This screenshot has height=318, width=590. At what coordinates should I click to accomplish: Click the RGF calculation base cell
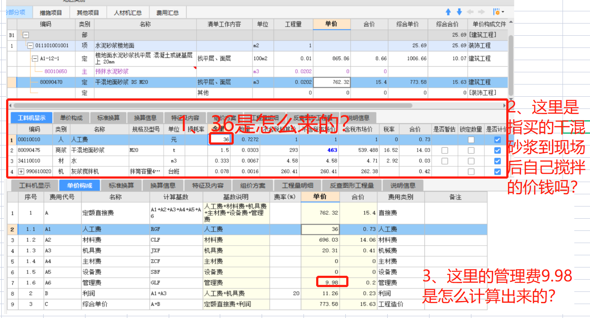coord(176,229)
